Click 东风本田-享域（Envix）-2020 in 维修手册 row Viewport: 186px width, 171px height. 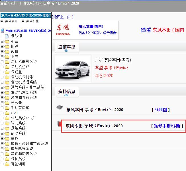[x=94, y=126]
